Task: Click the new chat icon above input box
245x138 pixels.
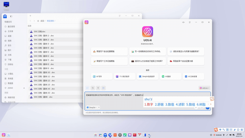Action: click(x=87, y=88)
